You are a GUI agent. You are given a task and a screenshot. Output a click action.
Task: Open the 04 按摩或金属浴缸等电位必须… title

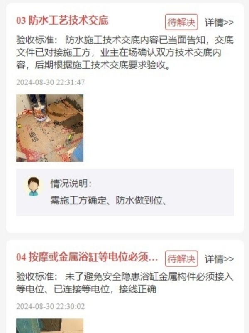87,257
